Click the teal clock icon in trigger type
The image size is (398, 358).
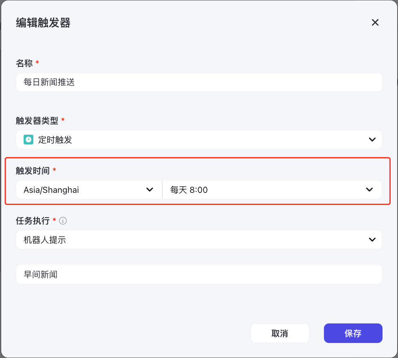[x=28, y=140]
